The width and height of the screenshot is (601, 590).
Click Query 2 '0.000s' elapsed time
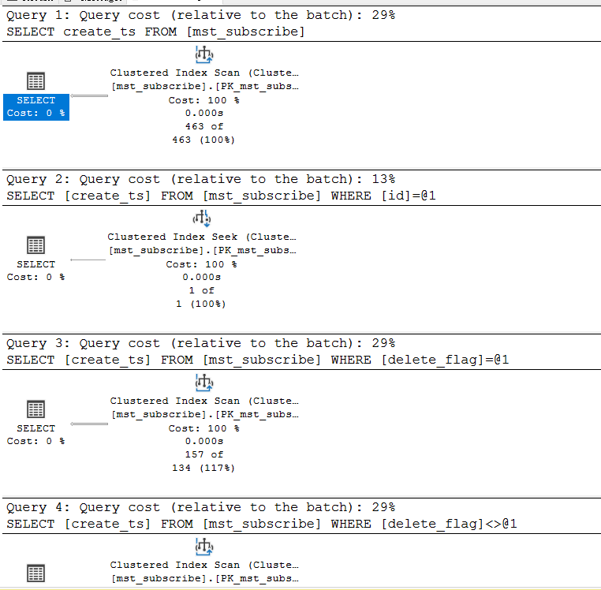click(x=202, y=277)
